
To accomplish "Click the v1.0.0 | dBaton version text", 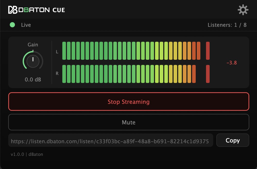I will point(27,154).
